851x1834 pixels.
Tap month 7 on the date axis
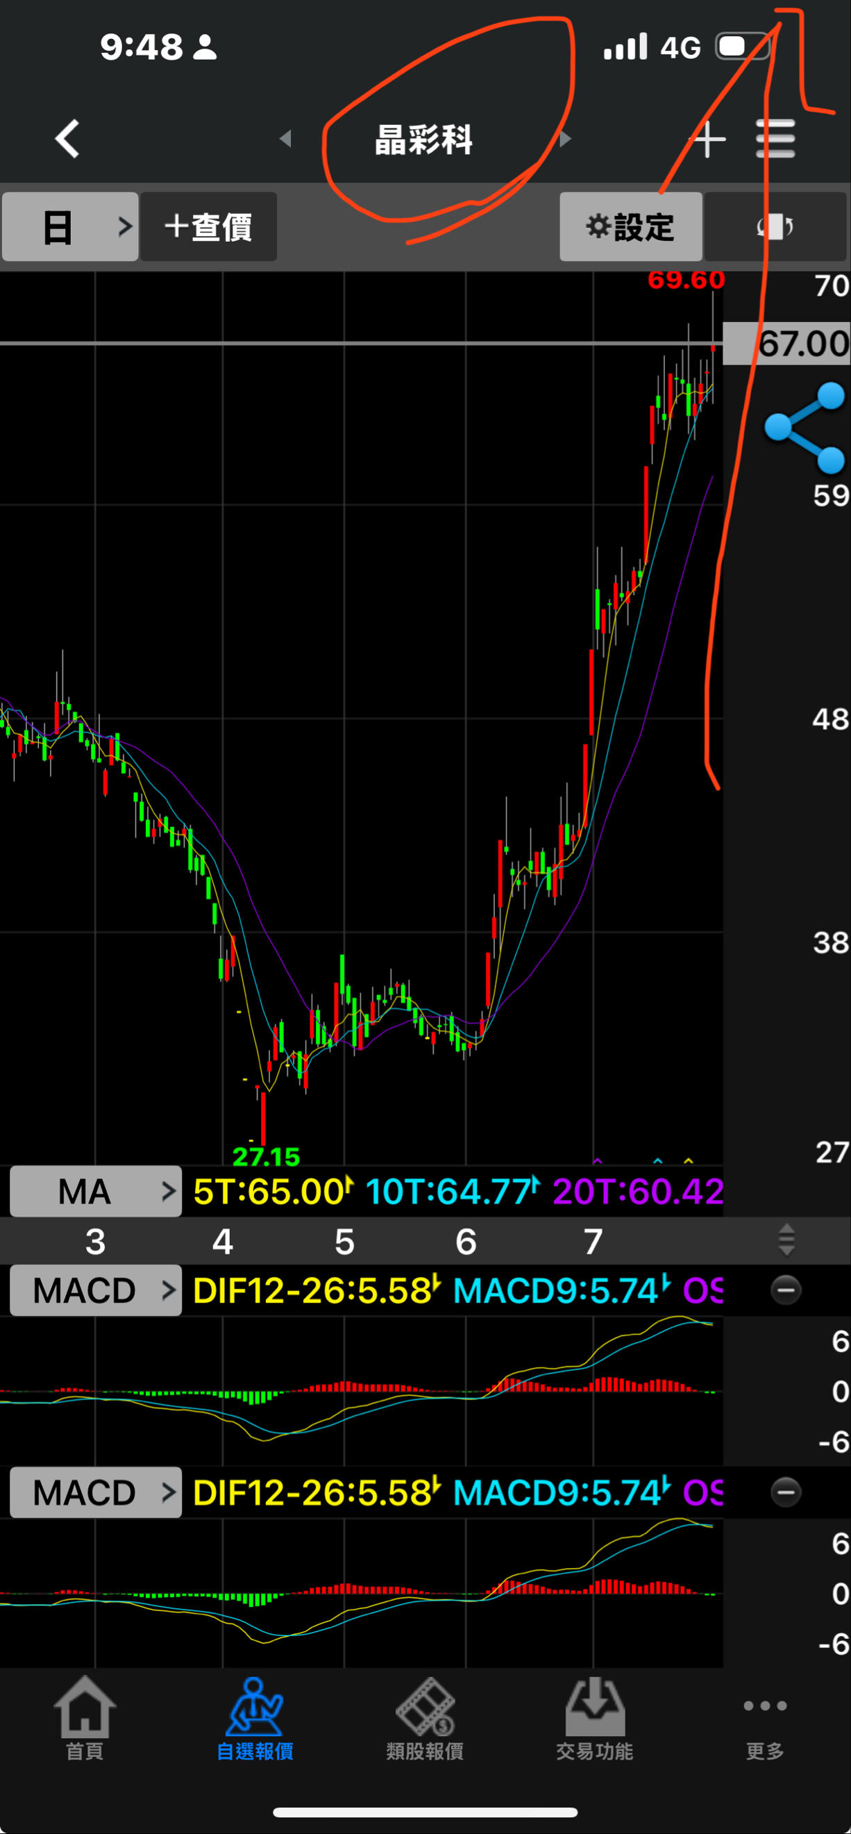pos(593,1242)
